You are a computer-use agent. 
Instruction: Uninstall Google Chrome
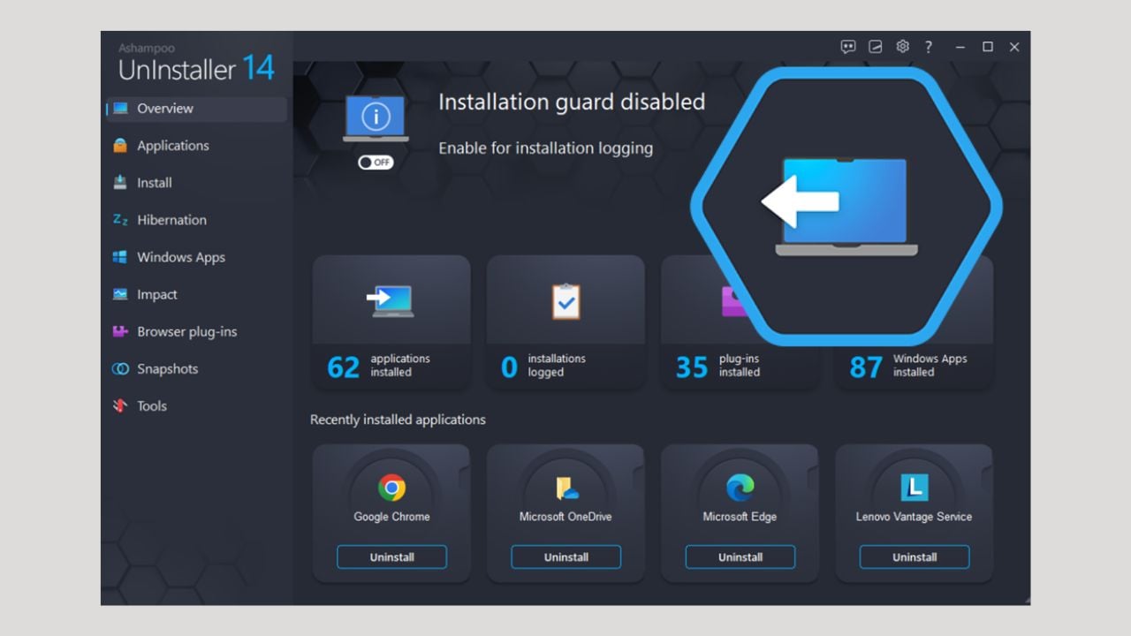(x=391, y=557)
